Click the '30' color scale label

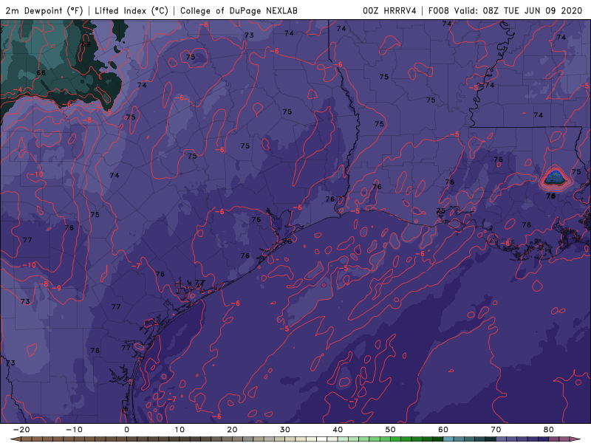[285, 430]
